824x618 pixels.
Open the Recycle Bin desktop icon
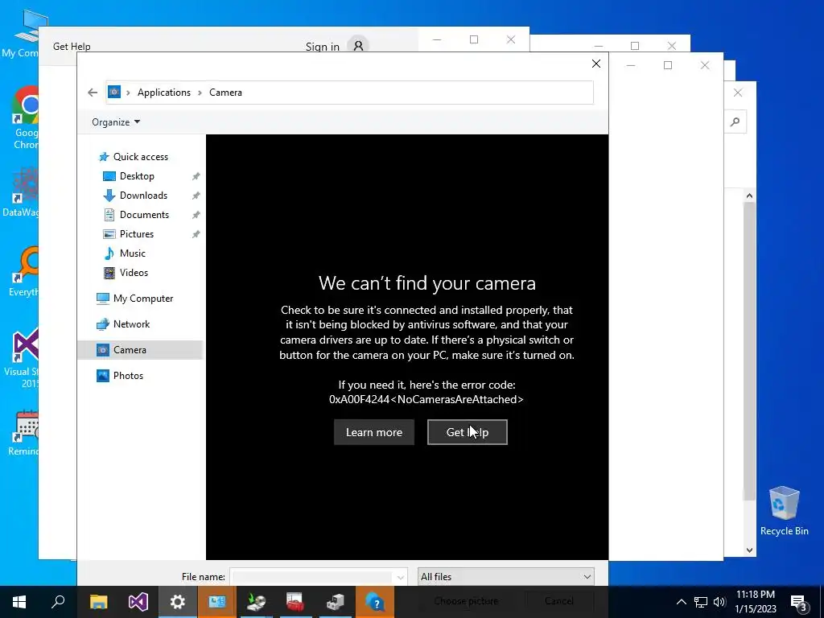[784, 510]
